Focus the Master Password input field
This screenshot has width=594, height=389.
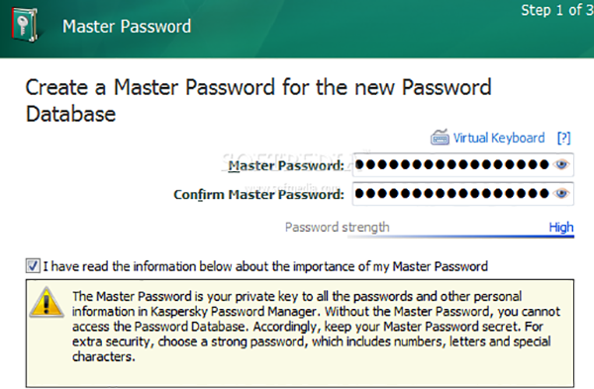tap(463, 164)
